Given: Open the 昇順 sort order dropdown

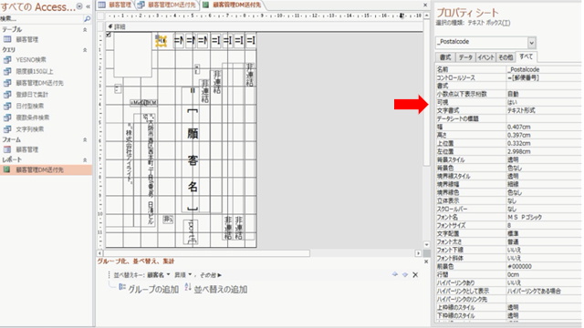Looking at the screenshot, I should coord(182,275).
